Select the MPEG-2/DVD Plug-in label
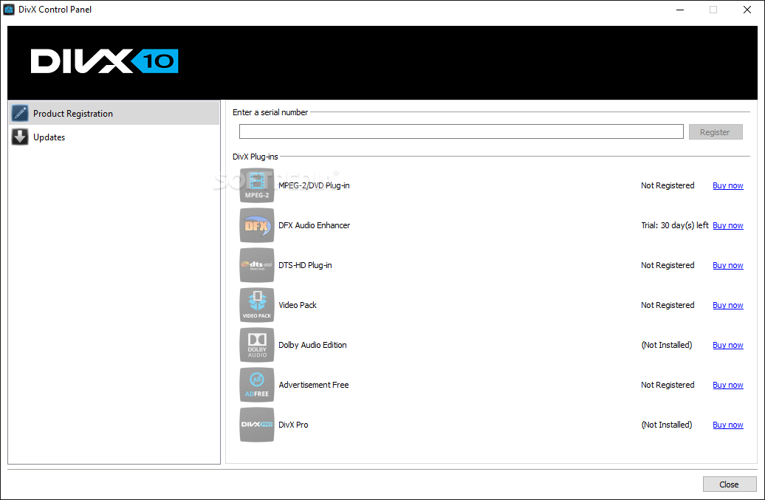Image resolution: width=765 pixels, height=500 pixels. pyautogui.click(x=314, y=185)
